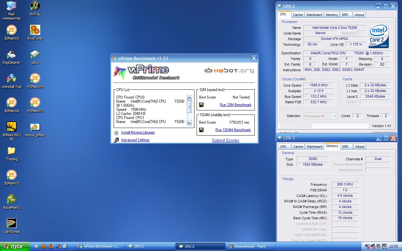Screen dimensions: 402x251
Task: Click the hwbot.org logo
Action: coord(229,70)
